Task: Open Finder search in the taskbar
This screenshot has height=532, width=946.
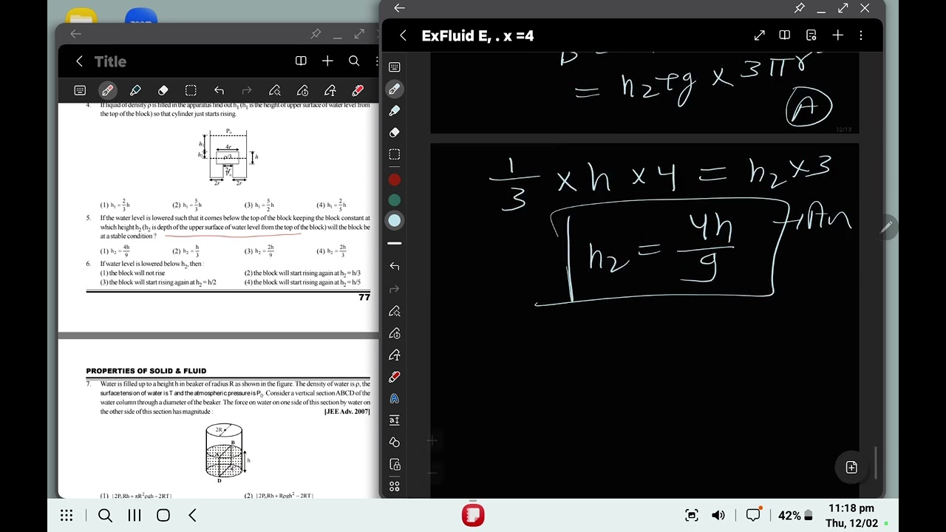Action: pyautogui.click(x=105, y=516)
